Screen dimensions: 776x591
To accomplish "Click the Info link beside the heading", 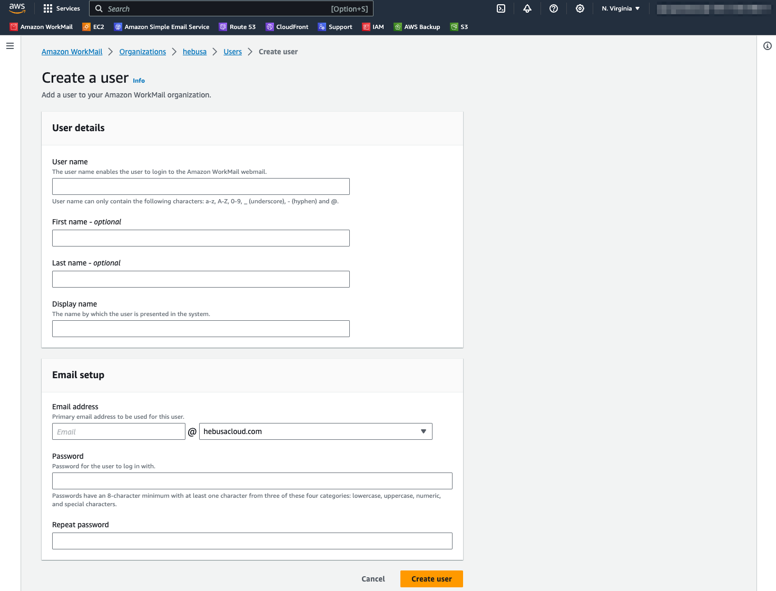I will [139, 81].
